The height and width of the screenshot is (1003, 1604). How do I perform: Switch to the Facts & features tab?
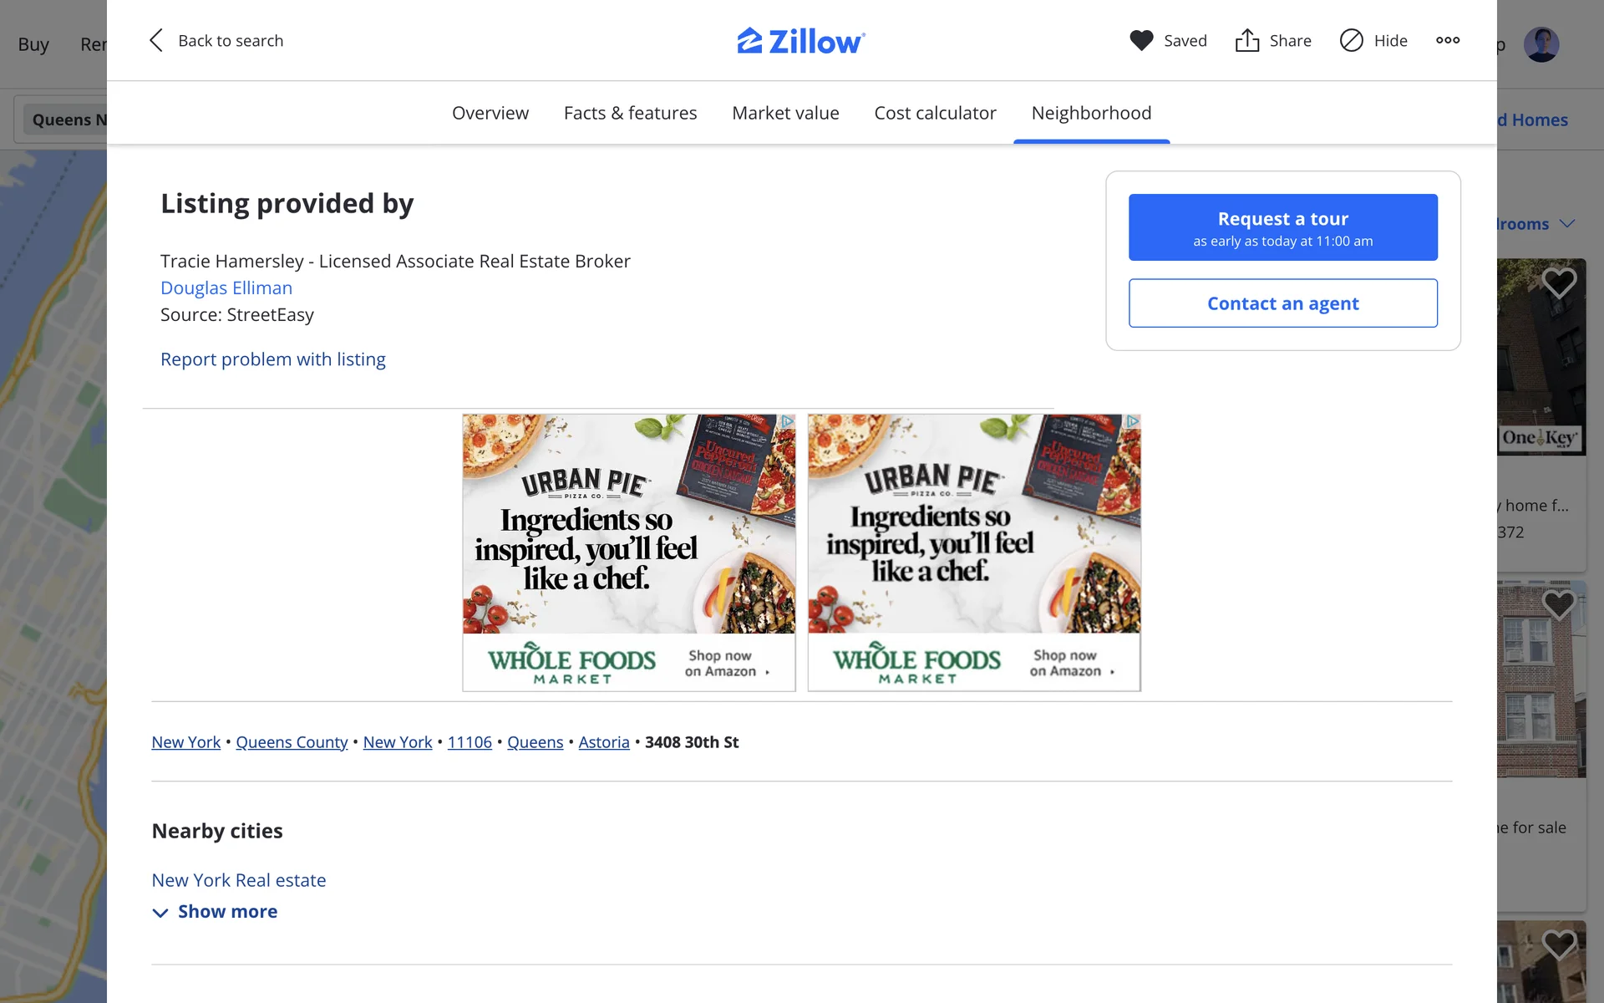coord(630,113)
